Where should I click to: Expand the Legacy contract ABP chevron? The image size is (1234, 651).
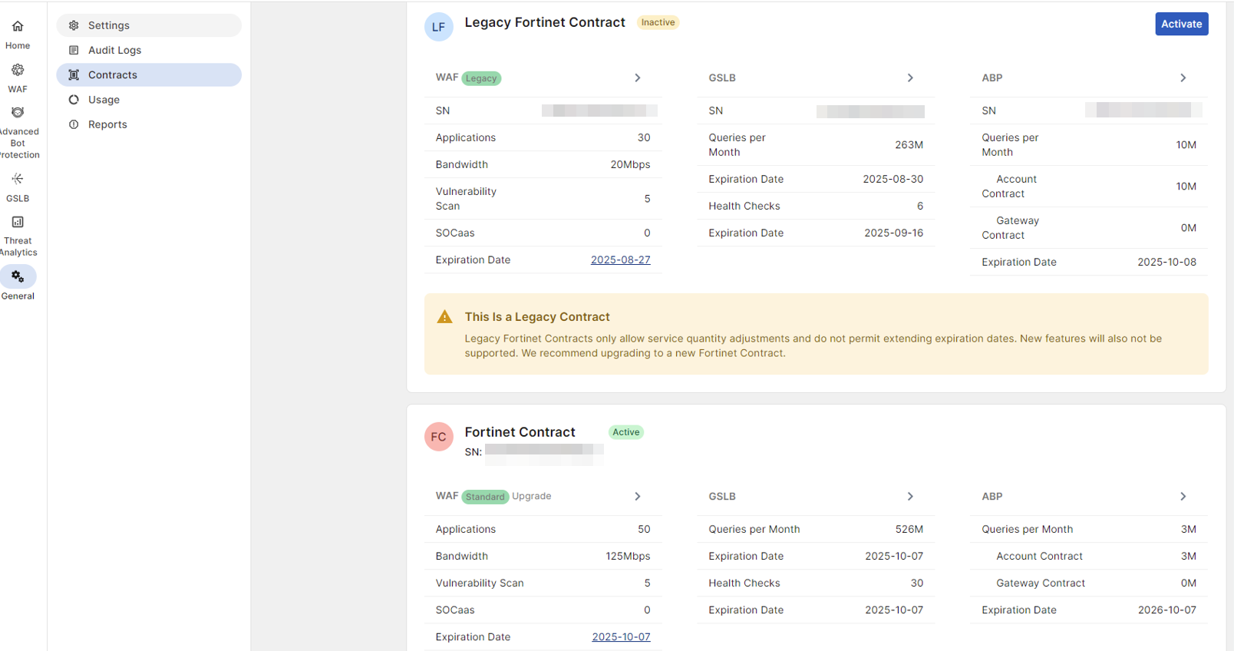tap(1183, 78)
